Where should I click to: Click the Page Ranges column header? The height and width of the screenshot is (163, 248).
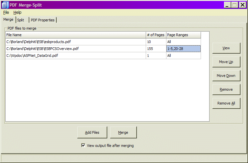[x=184, y=35]
